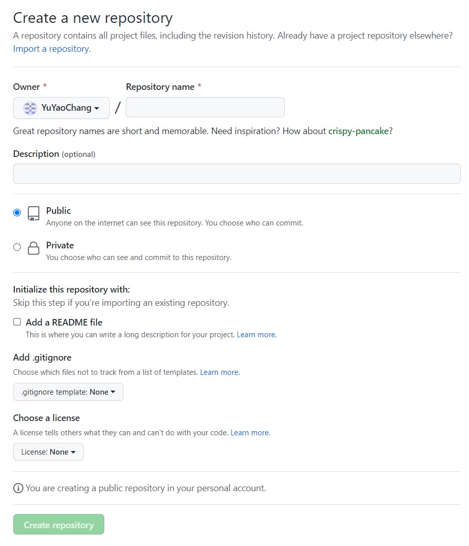Open the Owner YuYaoChang dropdown

pyautogui.click(x=62, y=108)
